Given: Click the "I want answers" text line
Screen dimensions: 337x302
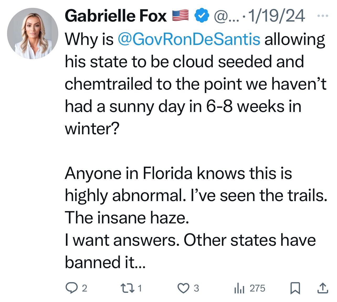Looking at the screenshot, I should point(190,240).
